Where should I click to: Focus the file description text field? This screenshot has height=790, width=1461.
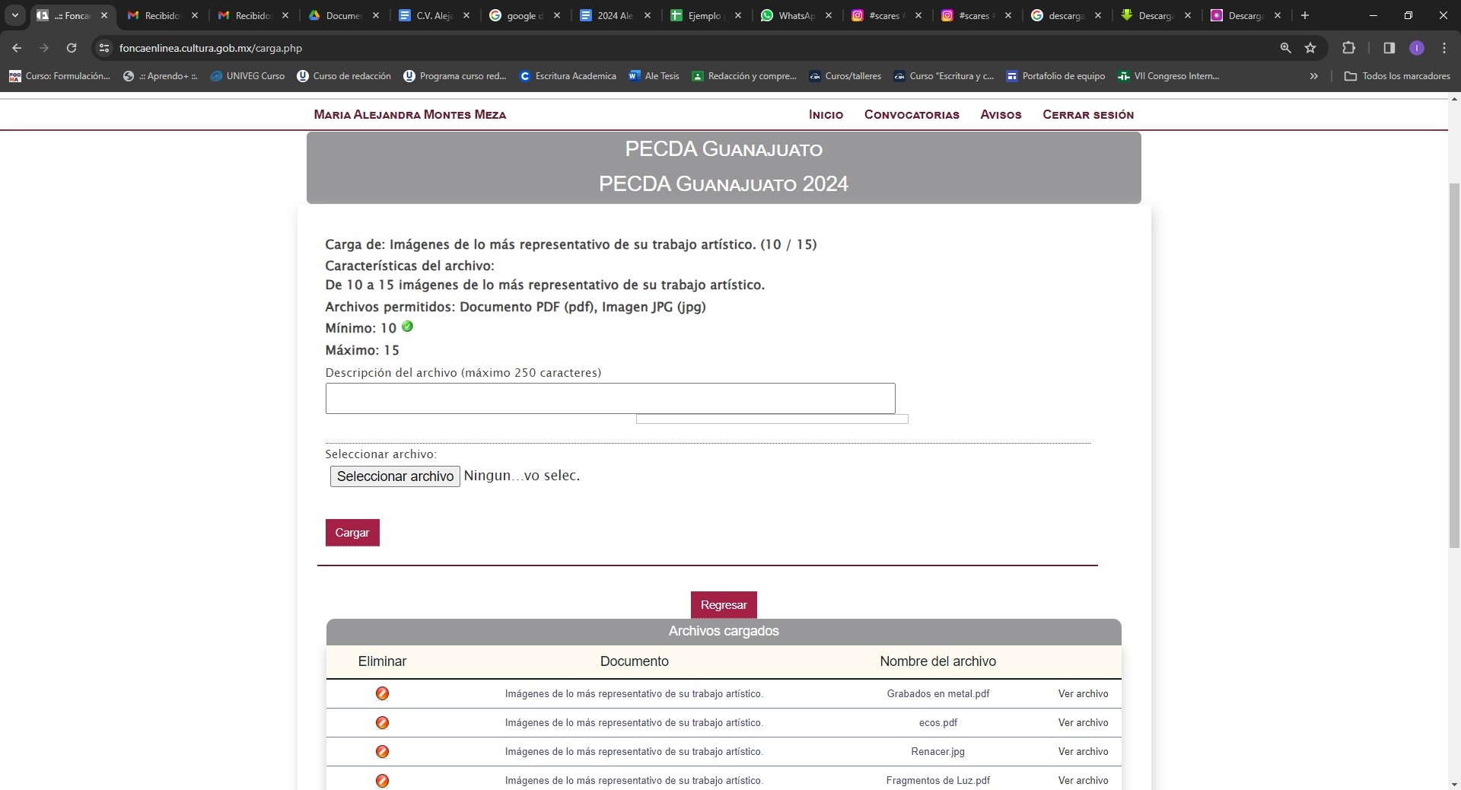(610, 399)
